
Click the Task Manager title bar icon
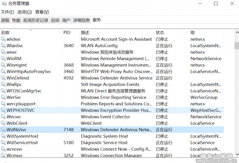click(x=4, y=4)
